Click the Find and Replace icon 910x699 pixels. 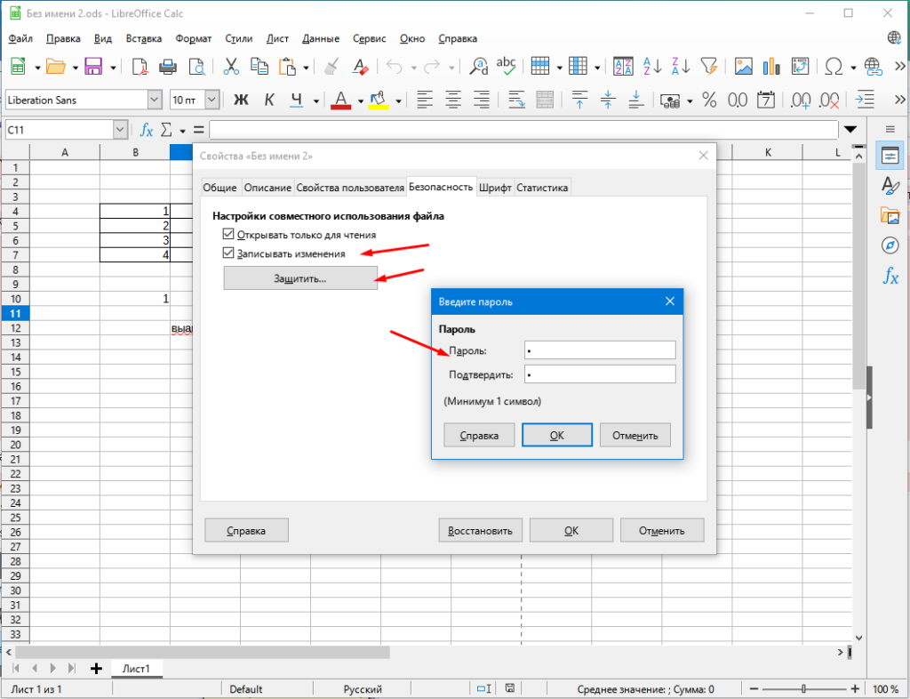pos(479,66)
